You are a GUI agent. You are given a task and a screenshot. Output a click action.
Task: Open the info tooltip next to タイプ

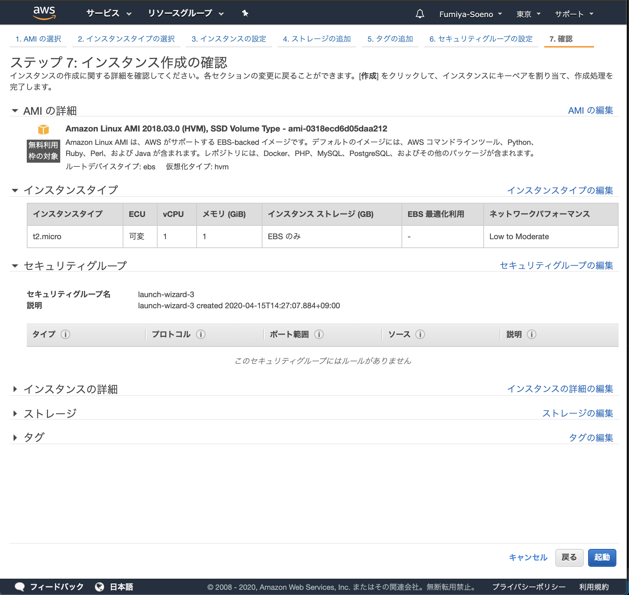pyautogui.click(x=66, y=334)
